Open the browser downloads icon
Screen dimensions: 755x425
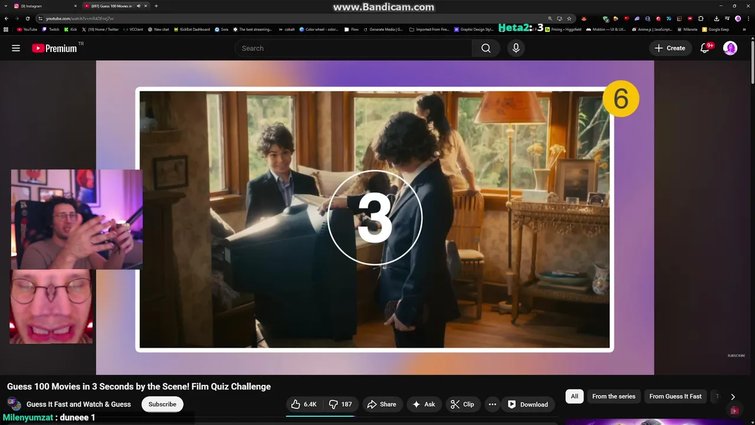pyautogui.click(x=716, y=18)
